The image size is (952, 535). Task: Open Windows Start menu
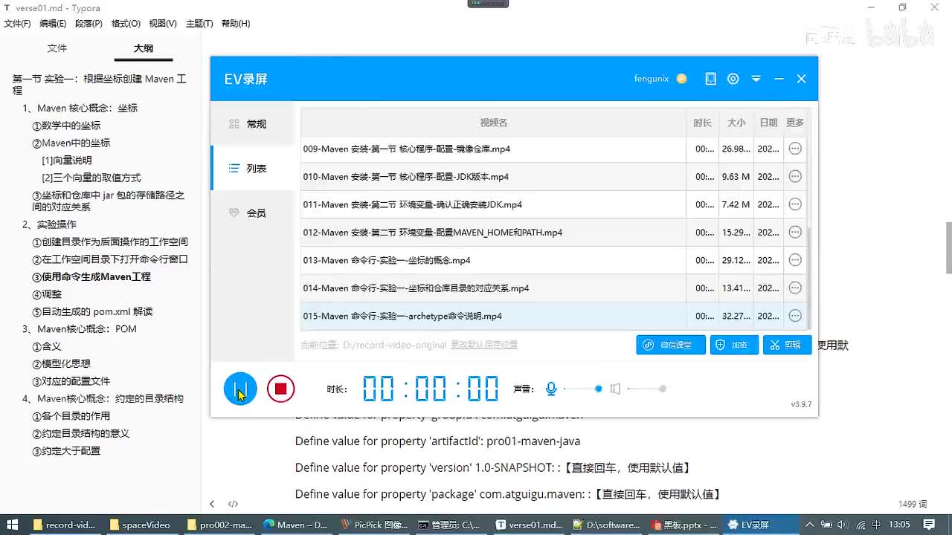(13, 525)
